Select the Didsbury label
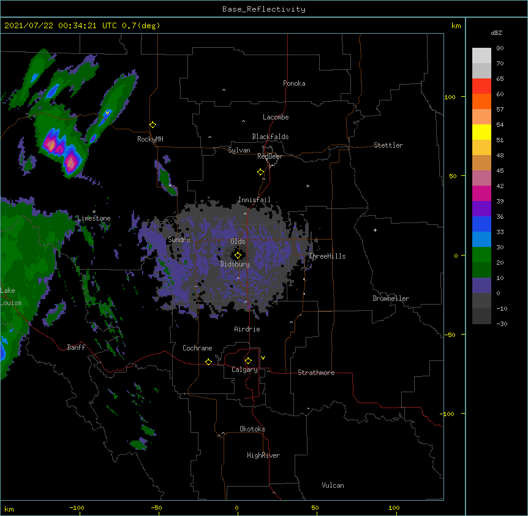 click(x=235, y=264)
